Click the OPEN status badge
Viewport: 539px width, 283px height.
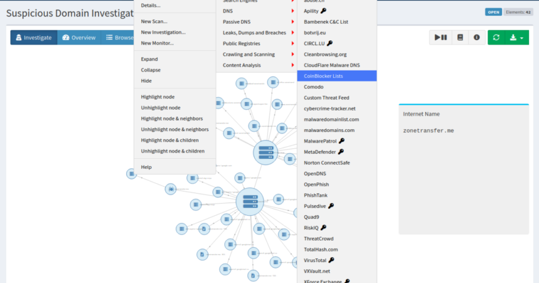[x=493, y=12]
